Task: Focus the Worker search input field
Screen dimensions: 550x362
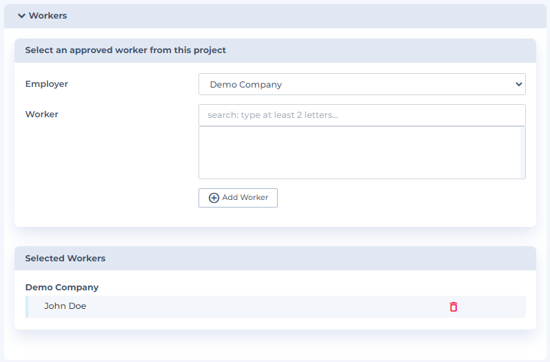Action: (361, 115)
